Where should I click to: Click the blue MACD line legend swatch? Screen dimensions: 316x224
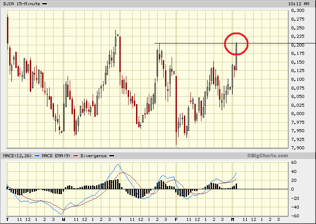(36, 156)
